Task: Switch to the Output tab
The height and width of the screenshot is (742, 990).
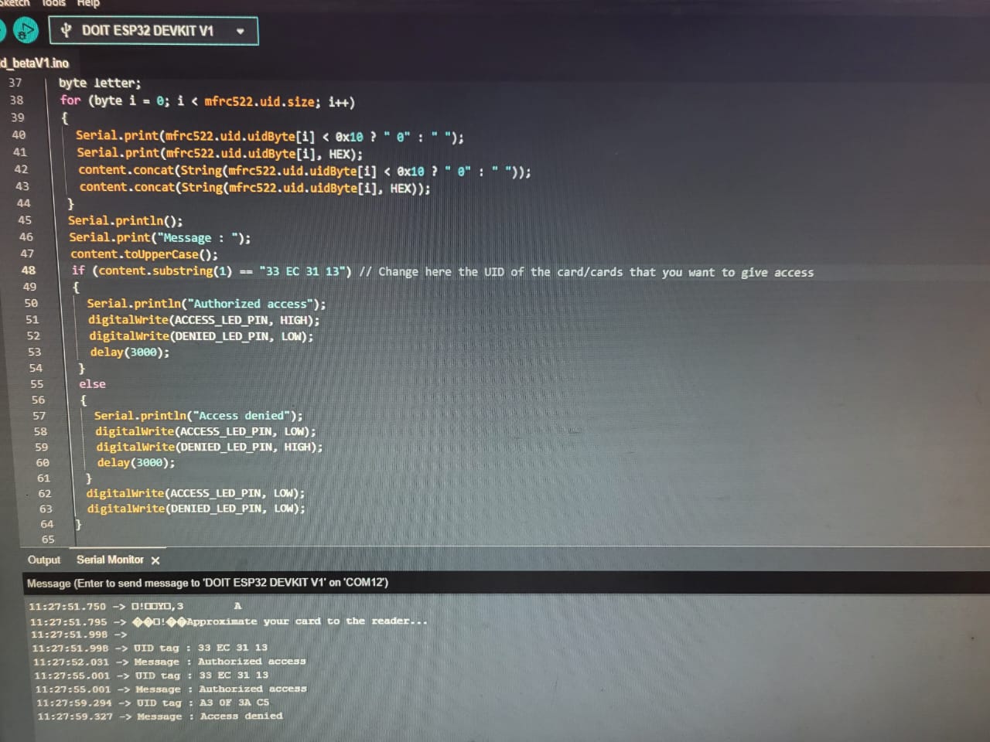Action: tap(44, 560)
